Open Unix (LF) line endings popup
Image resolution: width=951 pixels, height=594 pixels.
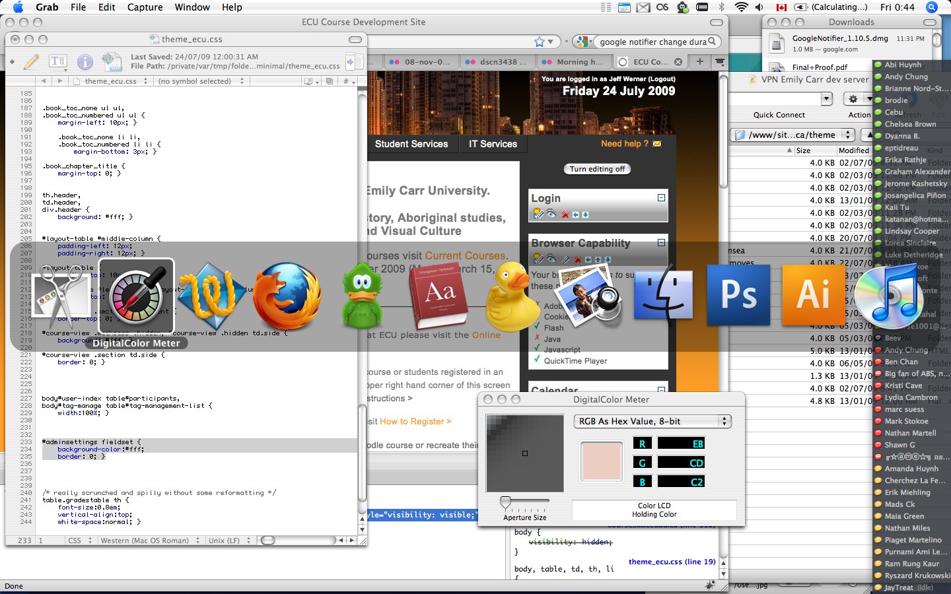[x=230, y=540]
